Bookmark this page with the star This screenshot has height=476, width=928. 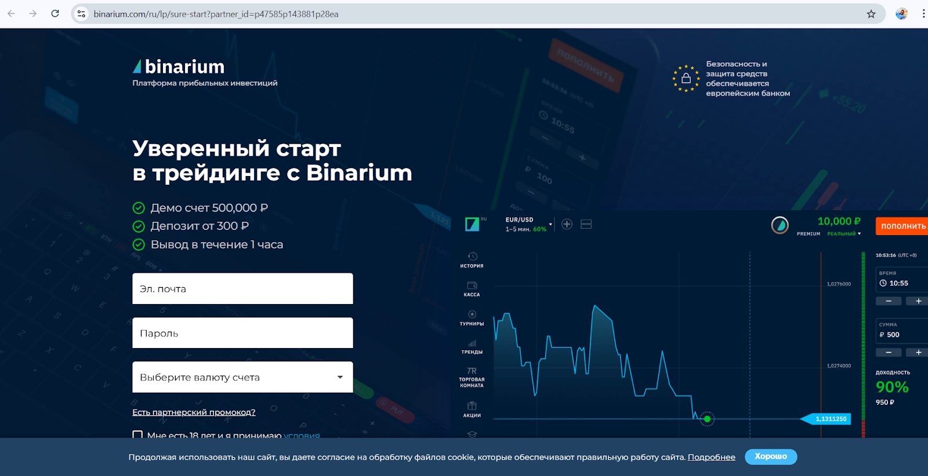[871, 14]
